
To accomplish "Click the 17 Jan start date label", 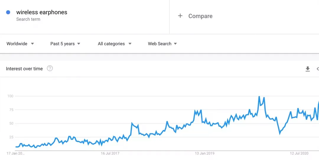I will tap(16, 153).
